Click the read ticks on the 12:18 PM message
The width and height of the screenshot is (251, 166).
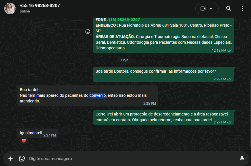click(x=229, y=51)
